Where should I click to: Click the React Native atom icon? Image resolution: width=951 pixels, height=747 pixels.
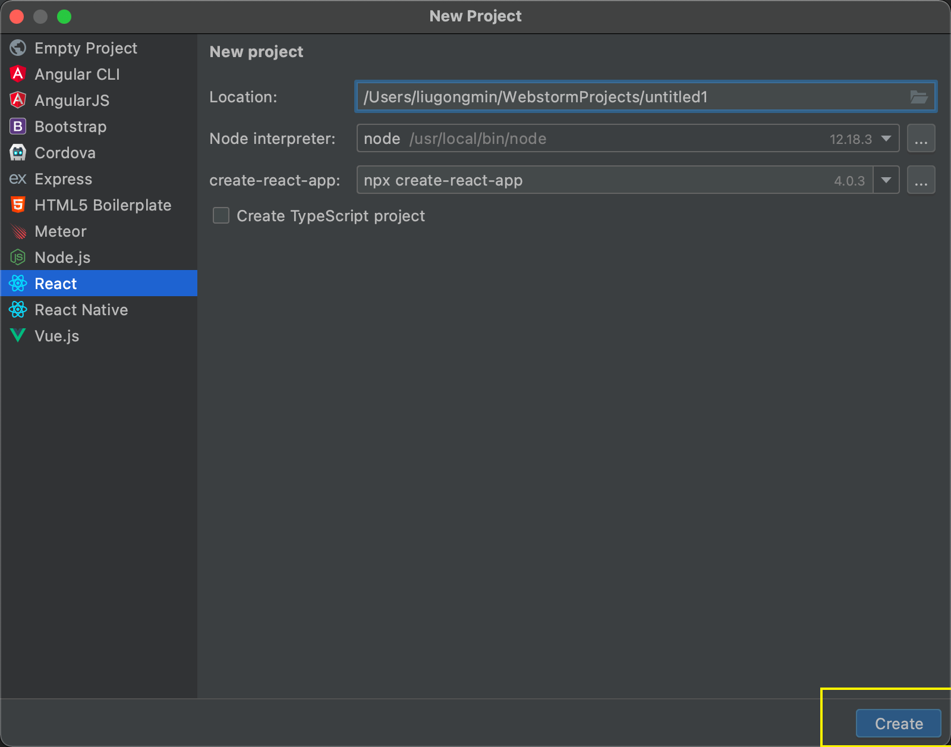(x=18, y=309)
